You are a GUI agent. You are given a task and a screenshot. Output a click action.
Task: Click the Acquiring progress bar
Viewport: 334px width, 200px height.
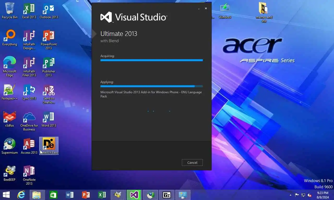(x=151, y=60)
